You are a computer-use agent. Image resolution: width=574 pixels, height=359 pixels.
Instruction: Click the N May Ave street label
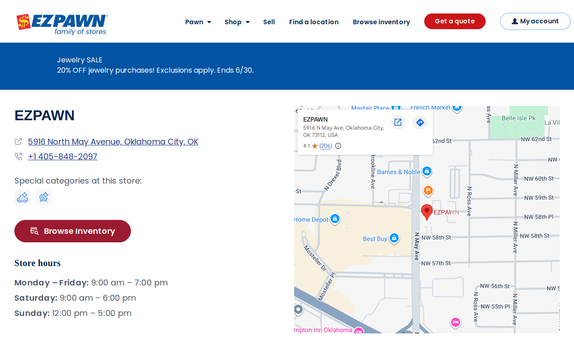coord(417,246)
